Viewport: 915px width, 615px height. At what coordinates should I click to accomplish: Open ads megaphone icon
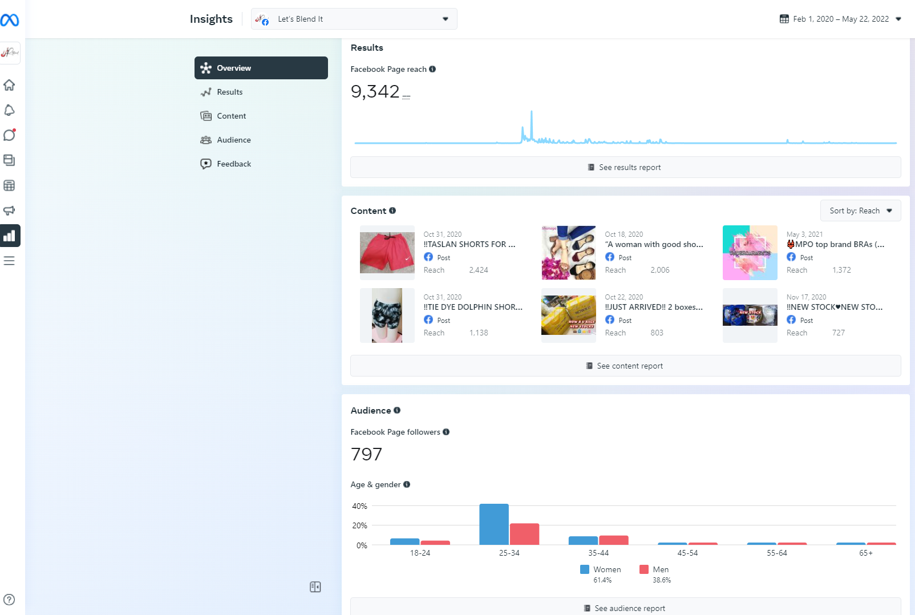click(9, 211)
